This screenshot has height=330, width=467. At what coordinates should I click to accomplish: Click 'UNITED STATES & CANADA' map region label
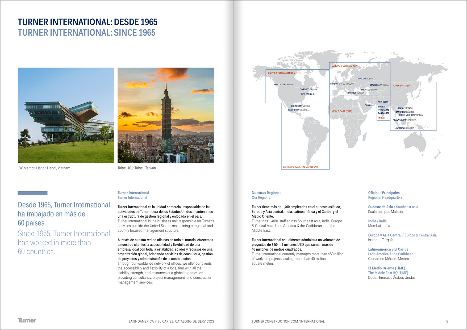click(281, 73)
